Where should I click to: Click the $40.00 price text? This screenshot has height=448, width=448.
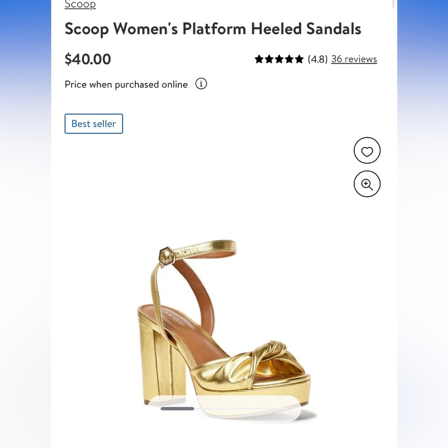[87, 59]
